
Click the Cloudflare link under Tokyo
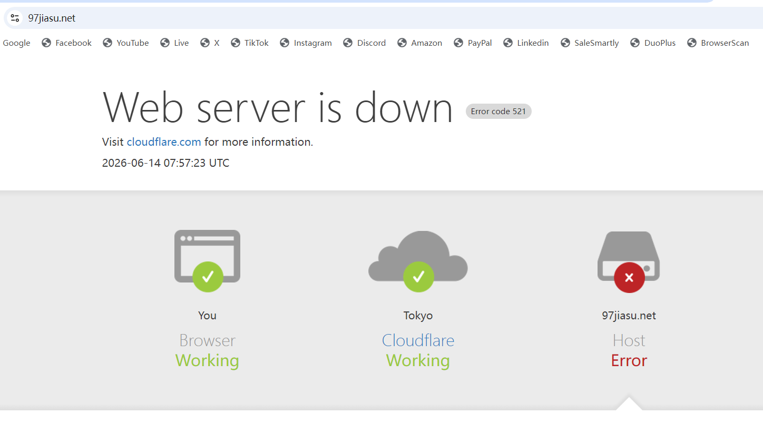[x=418, y=340]
